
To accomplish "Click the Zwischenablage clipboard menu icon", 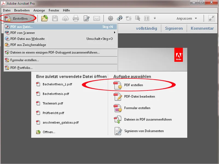I will pos(7,45).
